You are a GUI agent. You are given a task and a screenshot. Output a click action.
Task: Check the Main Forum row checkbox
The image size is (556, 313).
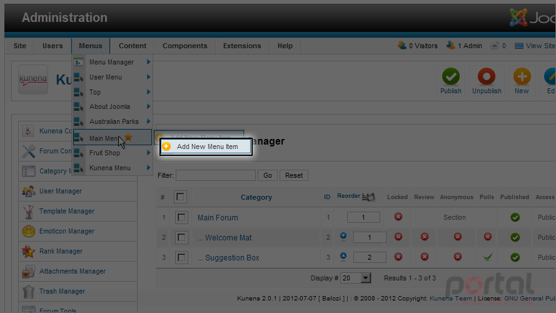coord(181,217)
